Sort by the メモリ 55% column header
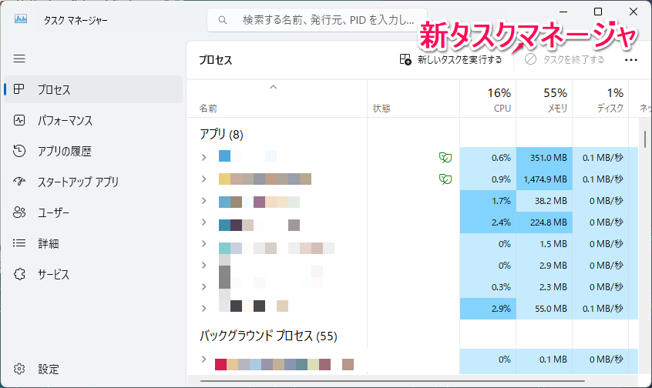 tap(544, 99)
